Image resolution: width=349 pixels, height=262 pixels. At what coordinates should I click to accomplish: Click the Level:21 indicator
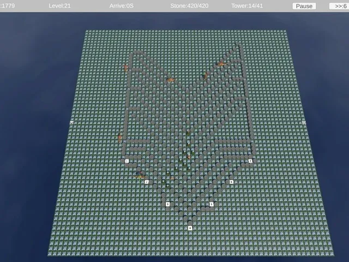[x=59, y=6]
